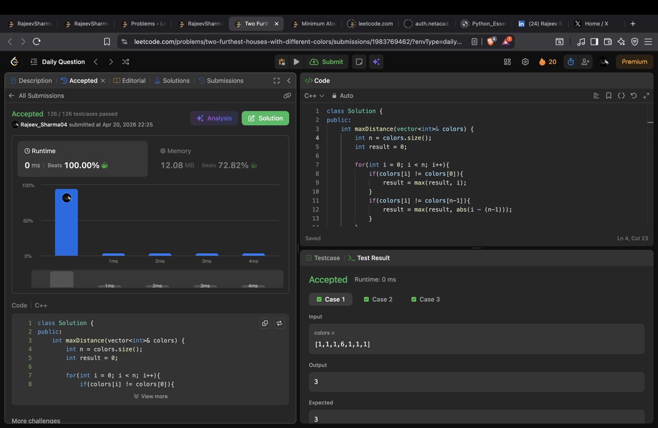Retrieve last code via the undo icon
658x428 pixels.
point(634,95)
